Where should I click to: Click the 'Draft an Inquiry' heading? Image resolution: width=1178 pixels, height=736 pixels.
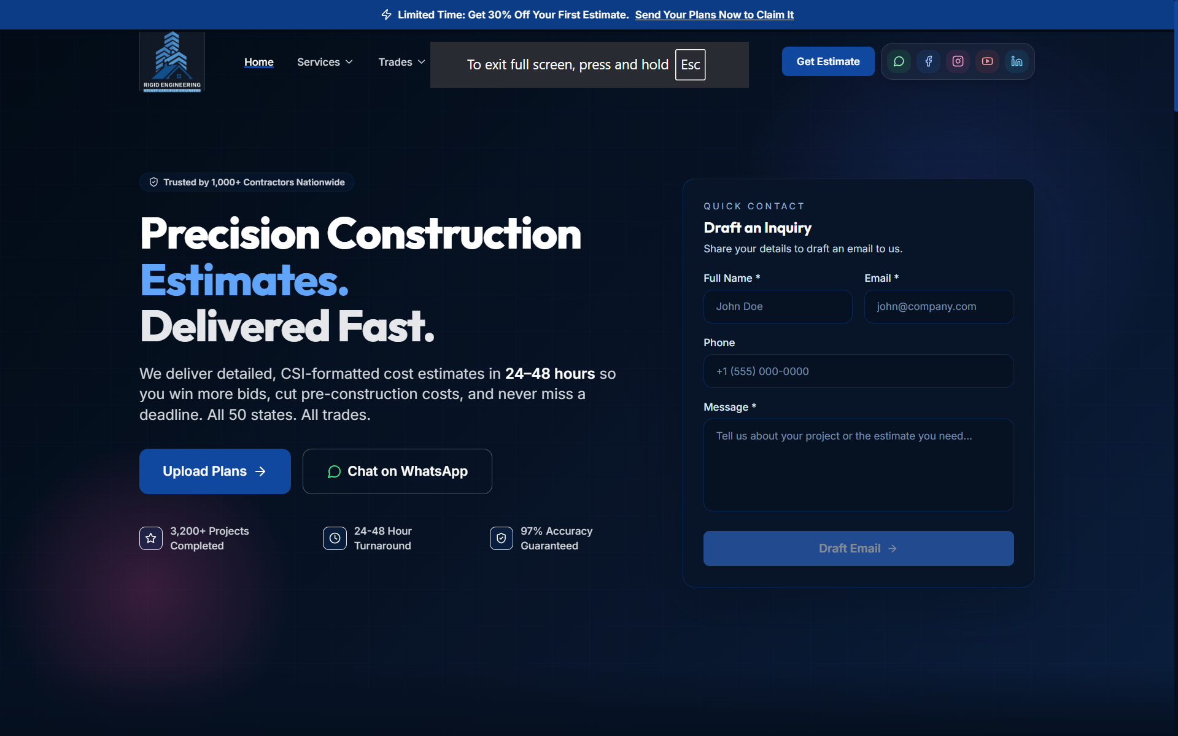(x=758, y=228)
